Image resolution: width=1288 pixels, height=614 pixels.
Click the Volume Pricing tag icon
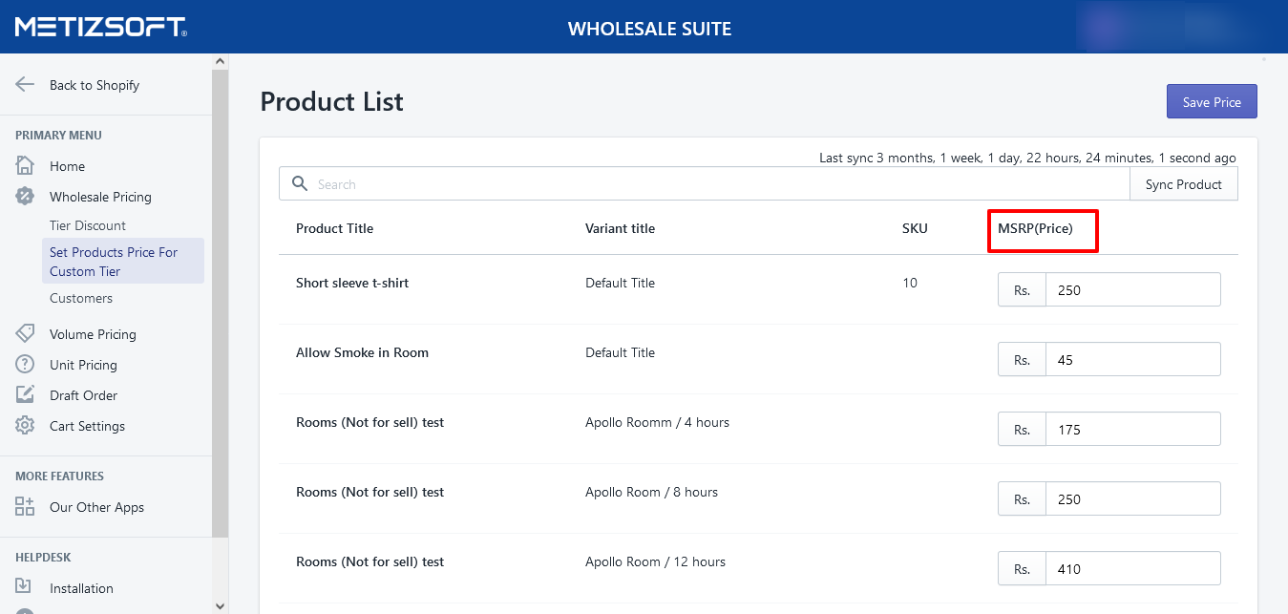click(x=25, y=334)
